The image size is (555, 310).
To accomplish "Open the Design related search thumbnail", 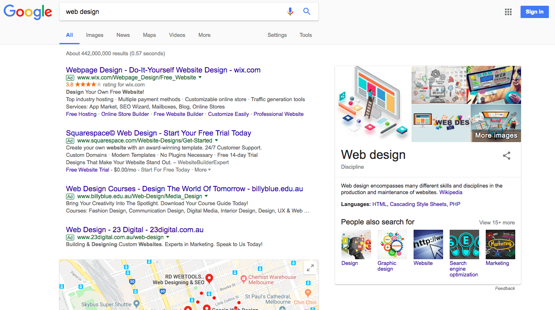I will [x=356, y=244].
